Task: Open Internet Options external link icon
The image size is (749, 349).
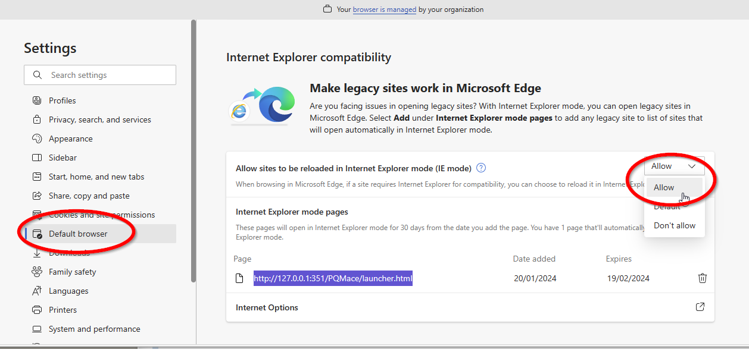Action: 700,307
